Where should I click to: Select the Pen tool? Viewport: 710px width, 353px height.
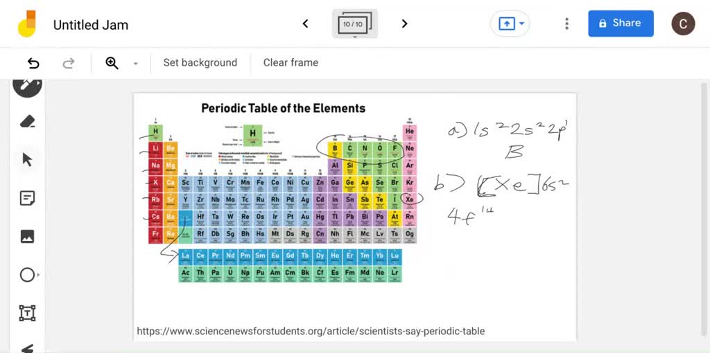tap(27, 85)
